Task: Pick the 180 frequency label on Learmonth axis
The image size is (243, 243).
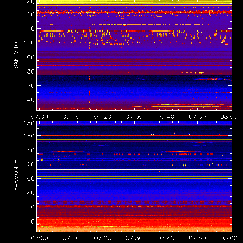Action: 29,123
